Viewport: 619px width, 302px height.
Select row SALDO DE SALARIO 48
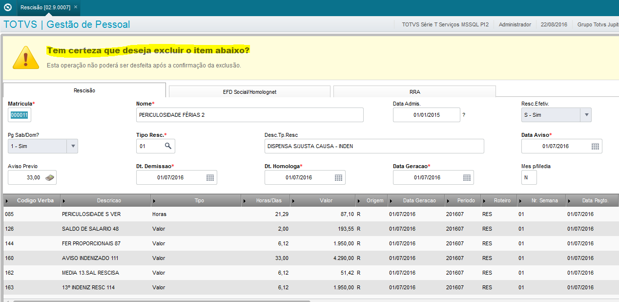click(x=311, y=229)
